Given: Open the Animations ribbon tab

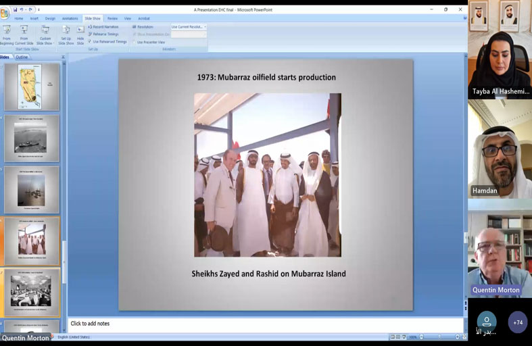Looking at the screenshot, I should 70,18.
